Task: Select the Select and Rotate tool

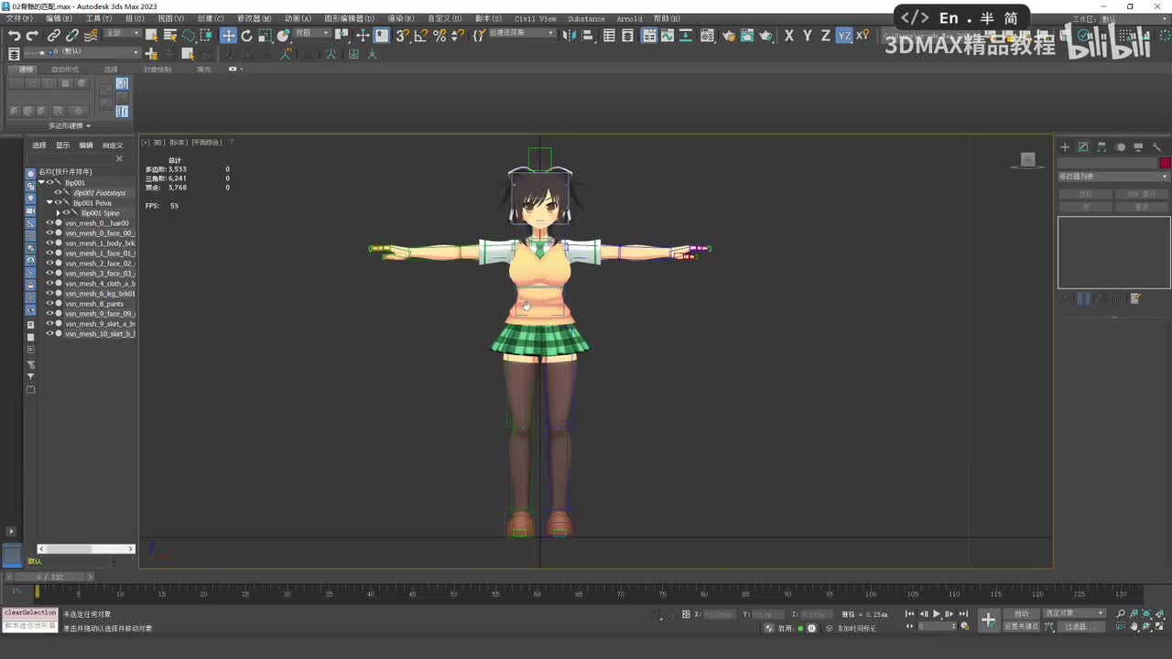Action: tap(246, 36)
